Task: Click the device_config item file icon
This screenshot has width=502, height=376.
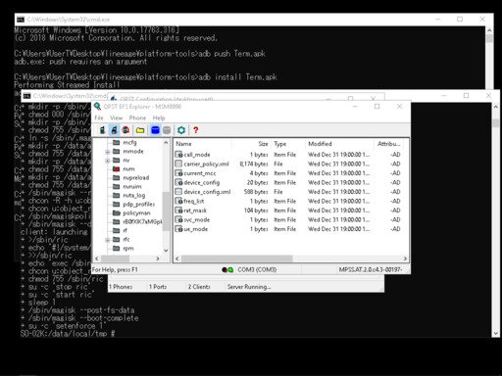Action: pyautogui.click(x=178, y=182)
